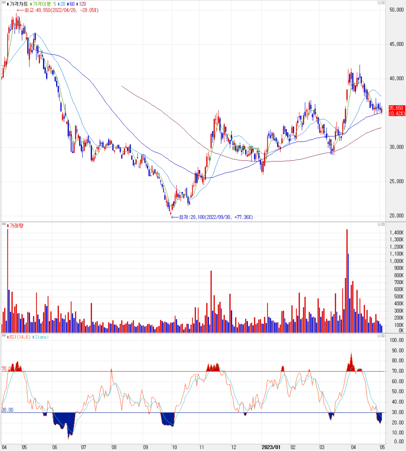Click the 1,400K volume axis label

point(397,233)
